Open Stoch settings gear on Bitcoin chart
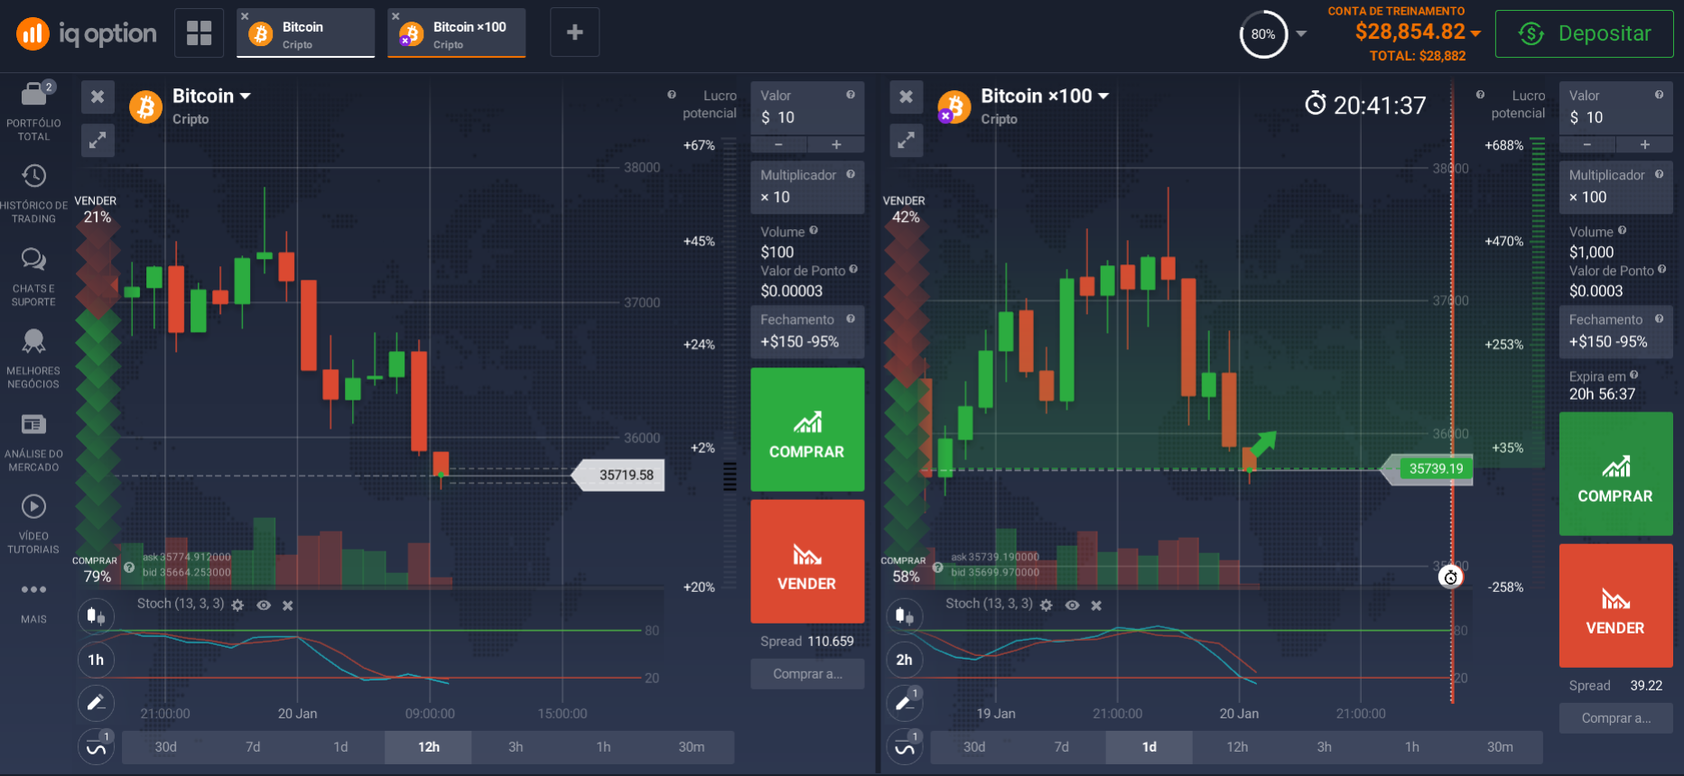 click(x=237, y=605)
